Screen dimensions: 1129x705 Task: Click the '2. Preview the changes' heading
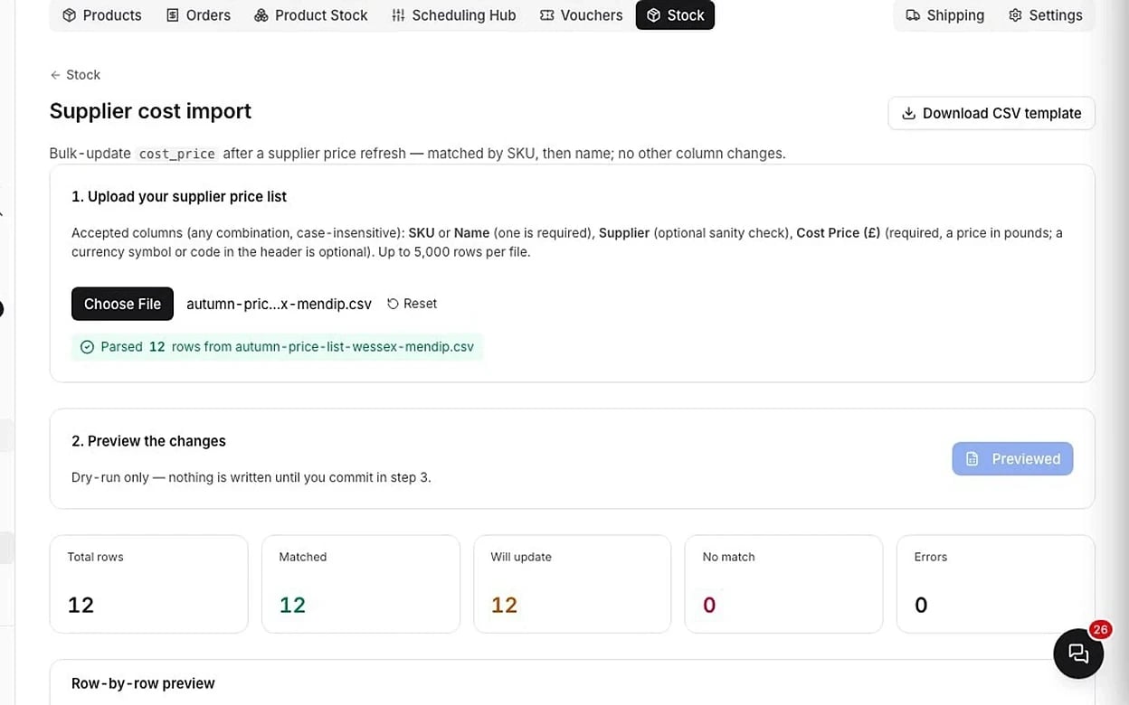click(x=148, y=441)
